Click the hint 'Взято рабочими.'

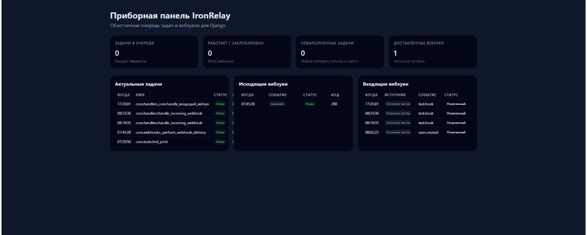221,61
